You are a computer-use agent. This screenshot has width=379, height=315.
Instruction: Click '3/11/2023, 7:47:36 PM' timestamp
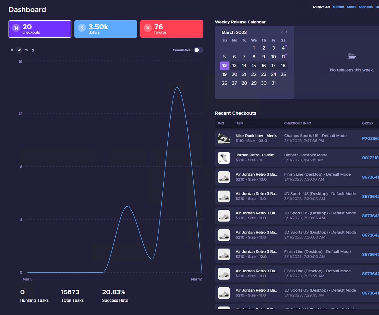304,141
